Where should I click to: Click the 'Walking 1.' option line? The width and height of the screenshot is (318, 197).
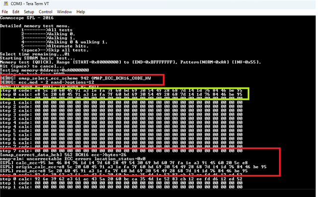click(x=48, y=38)
